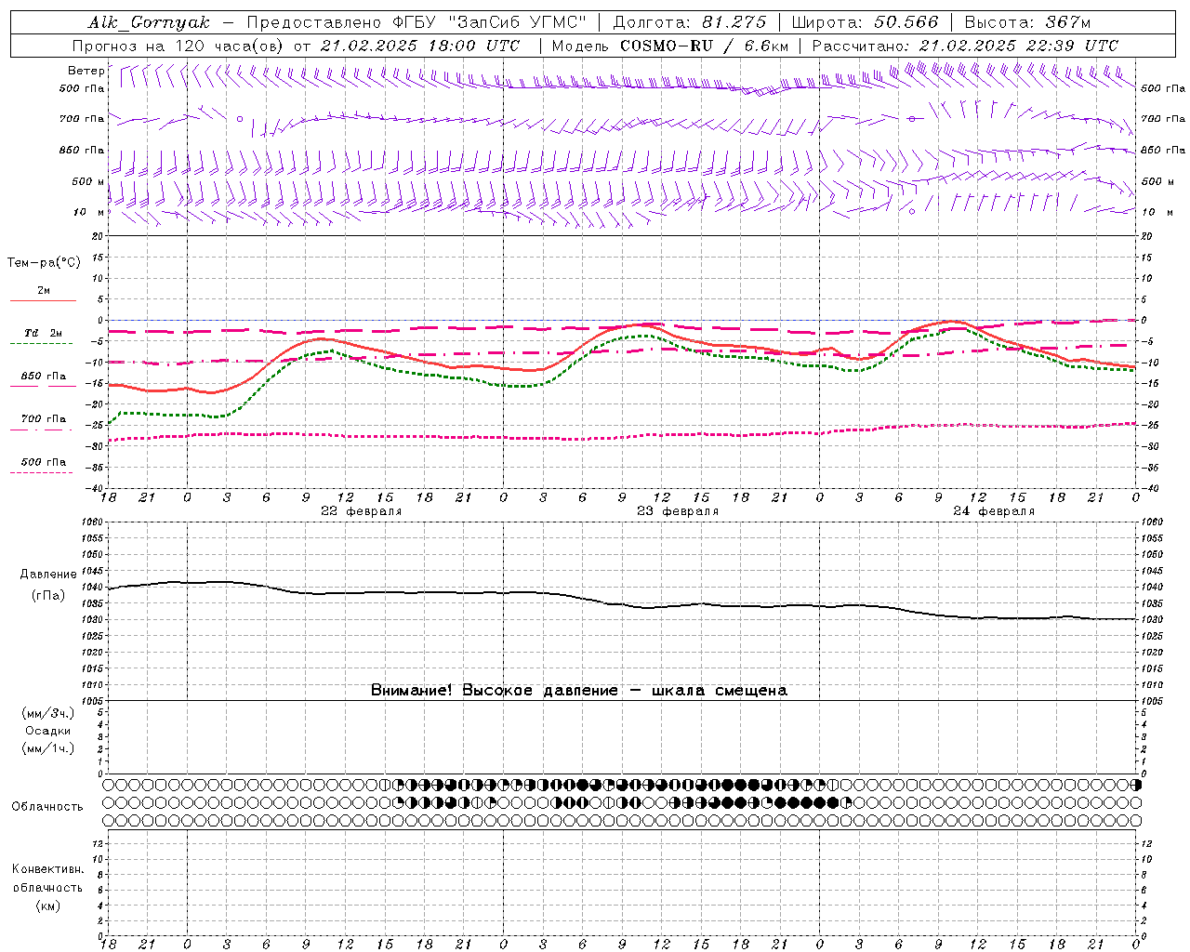Click the Облачность cloud cover label
Viewport: 1190px width, 952px height.
47,806
